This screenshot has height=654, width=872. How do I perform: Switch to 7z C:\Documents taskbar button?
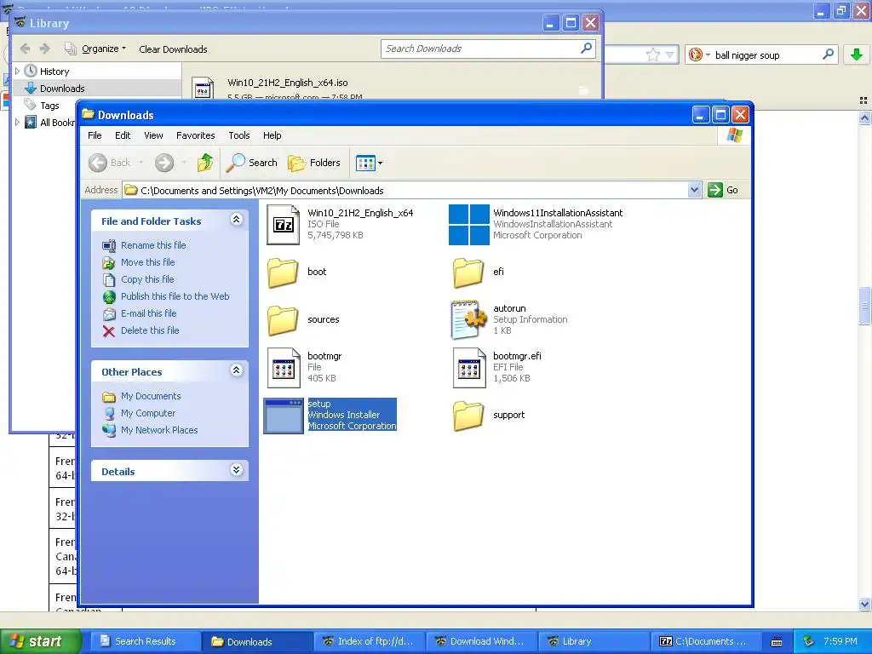705,641
